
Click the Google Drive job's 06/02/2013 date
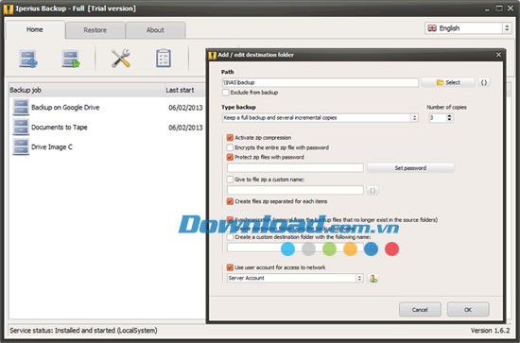tap(185, 108)
